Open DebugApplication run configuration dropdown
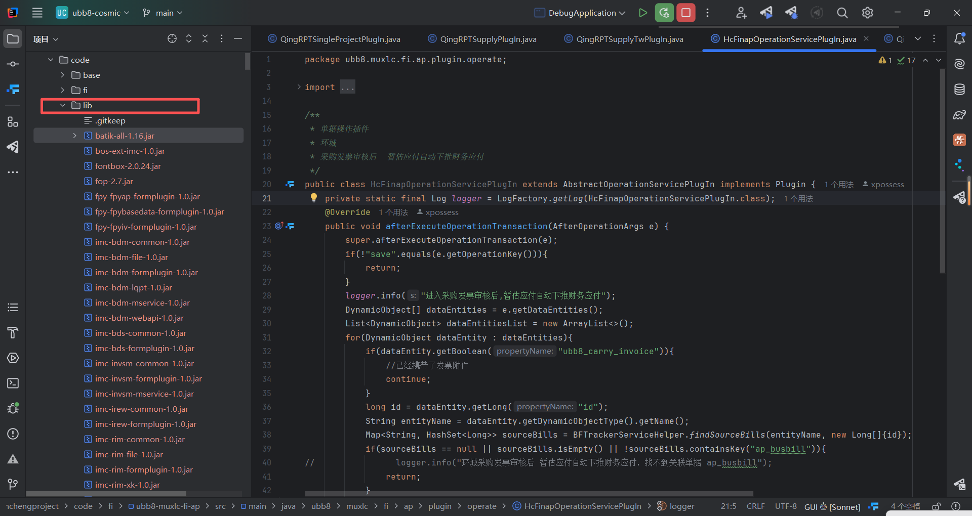This screenshot has width=972, height=516. tap(581, 13)
